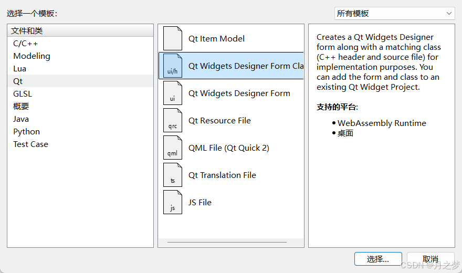The width and height of the screenshot is (462, 273).
Task: Click the 取消 cancel button
Action: click(x=430, y=259)
